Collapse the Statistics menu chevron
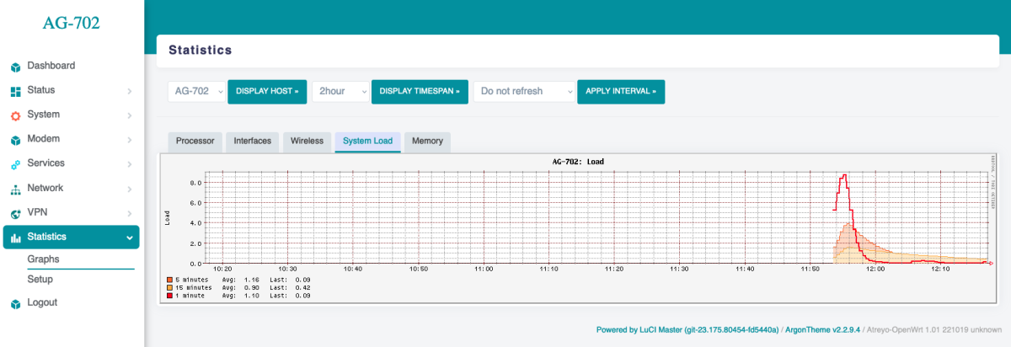1011x347 pixels. [129, 238]
